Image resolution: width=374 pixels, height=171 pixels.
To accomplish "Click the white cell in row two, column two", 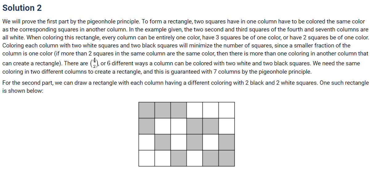I will point(163,126).
